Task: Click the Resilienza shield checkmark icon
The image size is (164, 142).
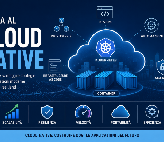Action: point(47,112)
